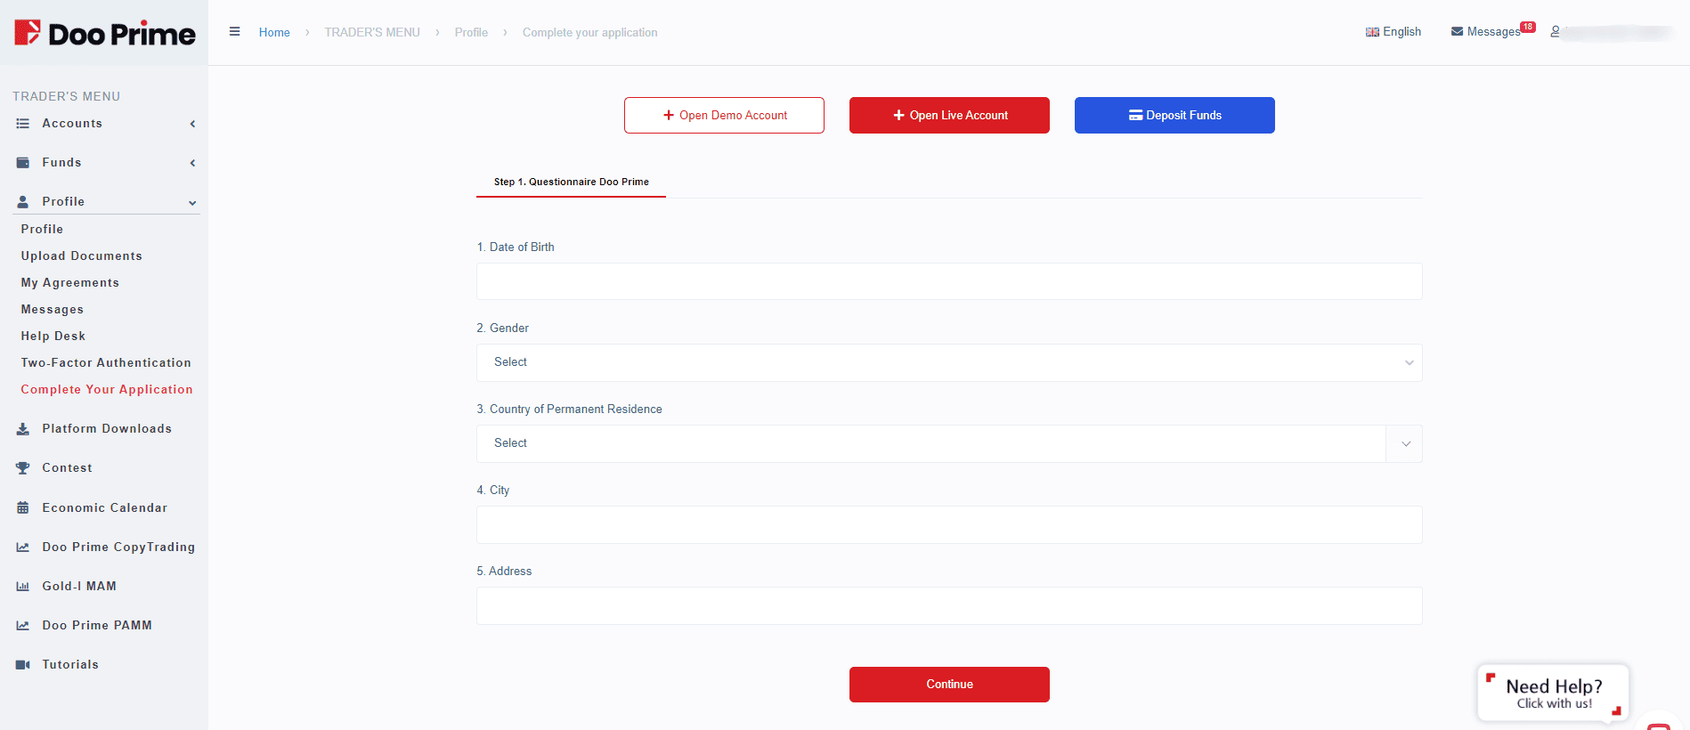1690x730 pixels.
Task: Open Doo Prime CopyTrading in sidebar
Action: click(118, 547)
